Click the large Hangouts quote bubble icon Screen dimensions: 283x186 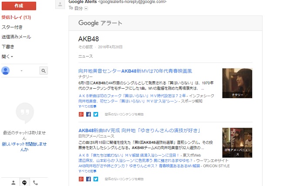pyautogui.click(x=25, y=113)
